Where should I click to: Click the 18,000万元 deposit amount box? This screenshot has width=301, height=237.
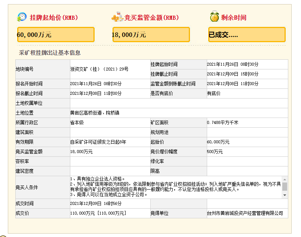[x=151, y=35]
